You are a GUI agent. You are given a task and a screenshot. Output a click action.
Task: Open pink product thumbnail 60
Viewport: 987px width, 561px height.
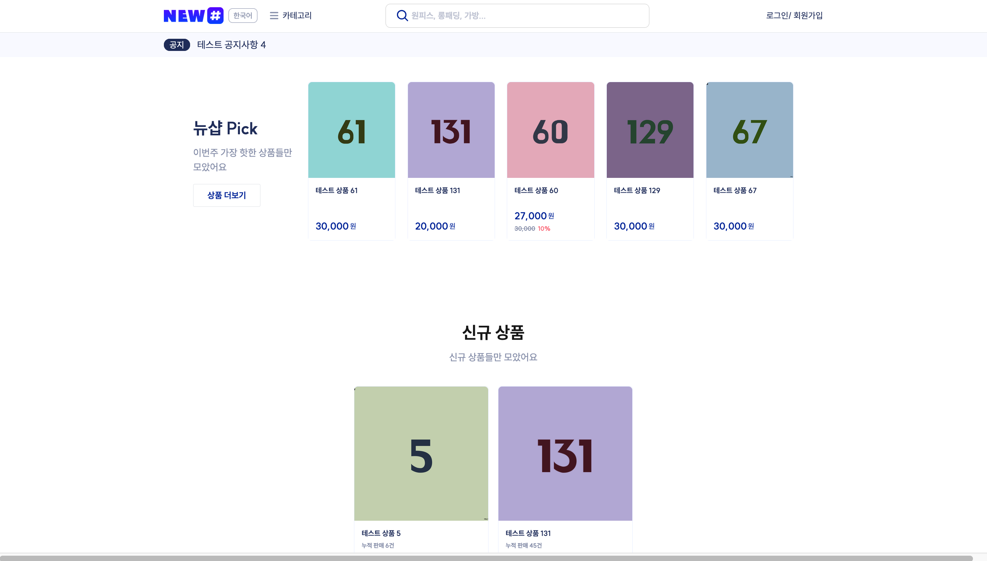click(x=550, y=130)
